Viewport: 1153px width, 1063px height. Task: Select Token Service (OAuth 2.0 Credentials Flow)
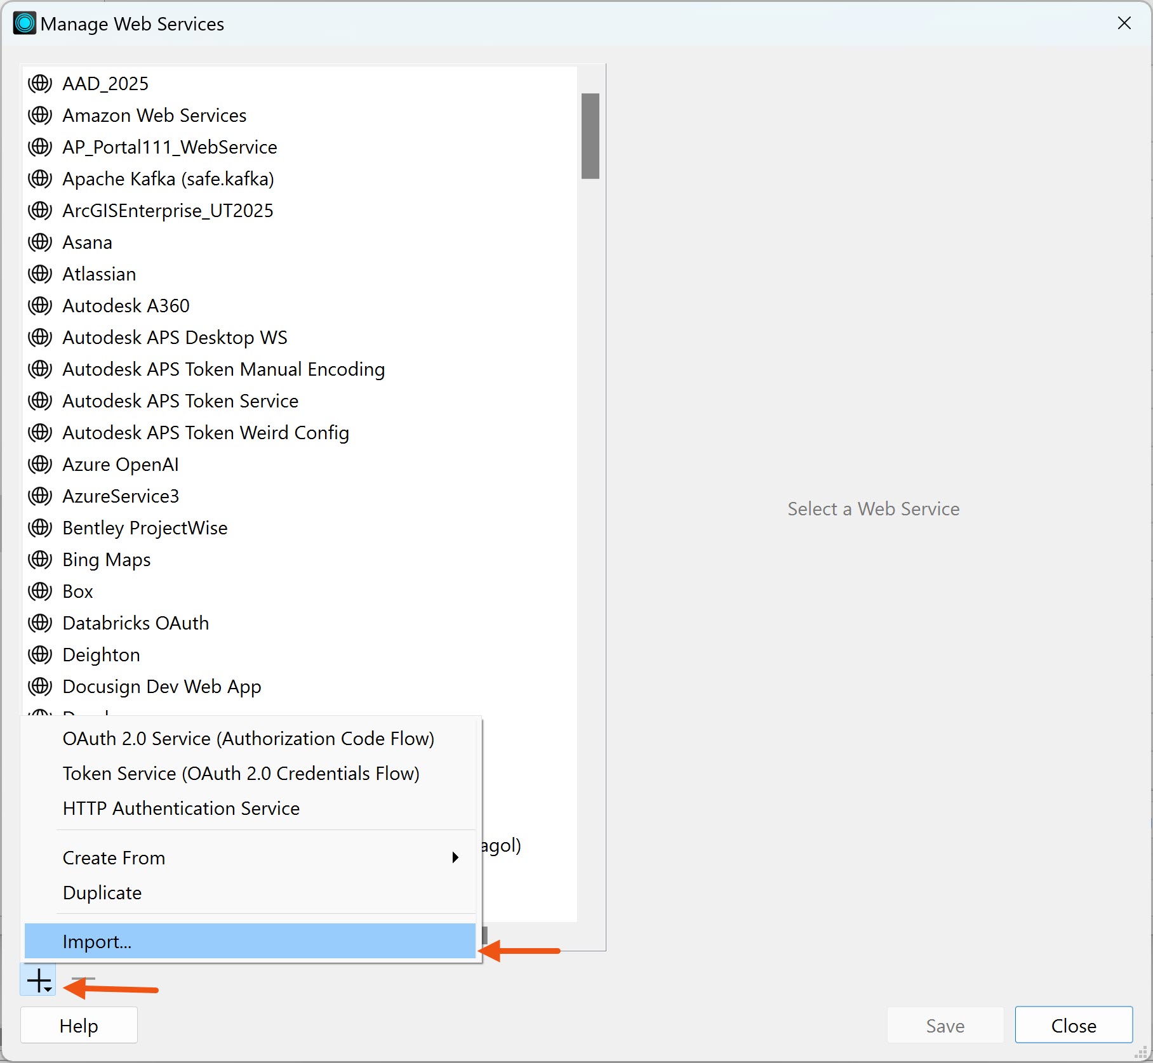(241, 774)
